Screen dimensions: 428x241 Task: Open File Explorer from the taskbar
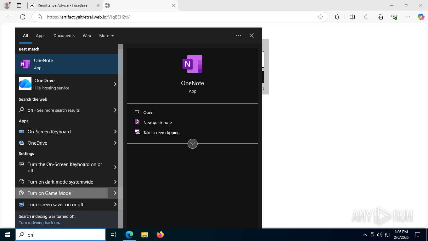pos(145,235)
